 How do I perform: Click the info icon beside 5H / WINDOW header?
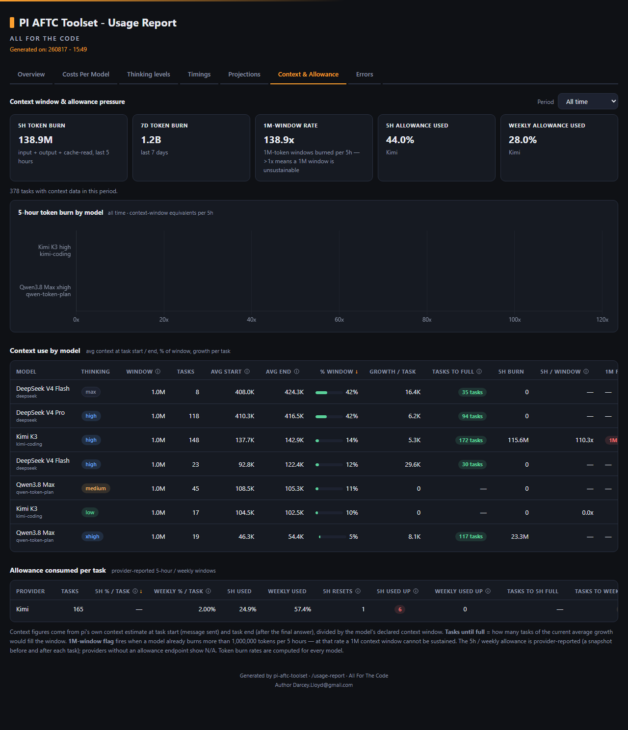pyautogui.click(x=586, y=372)
